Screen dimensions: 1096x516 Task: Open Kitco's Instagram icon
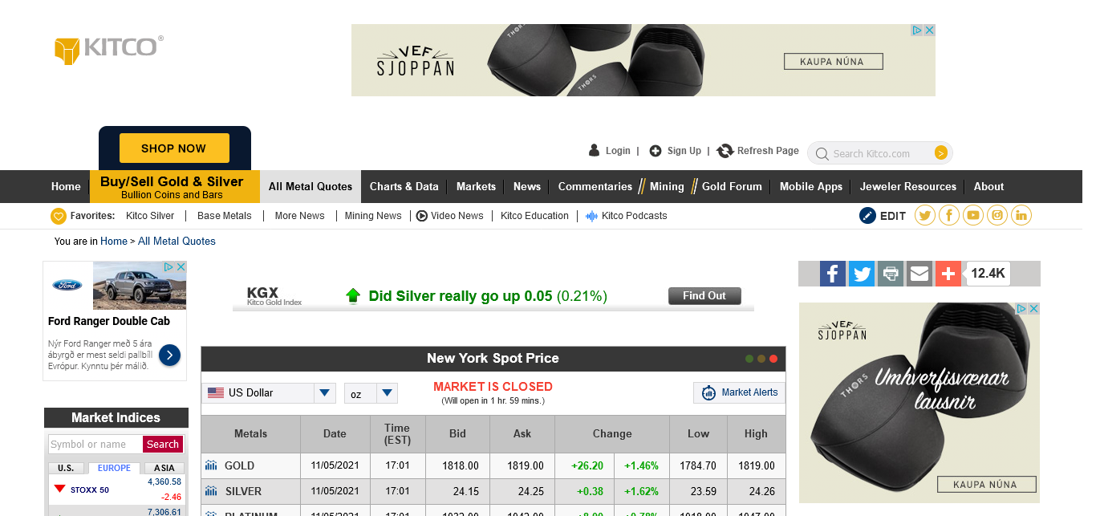coord(997,215)
